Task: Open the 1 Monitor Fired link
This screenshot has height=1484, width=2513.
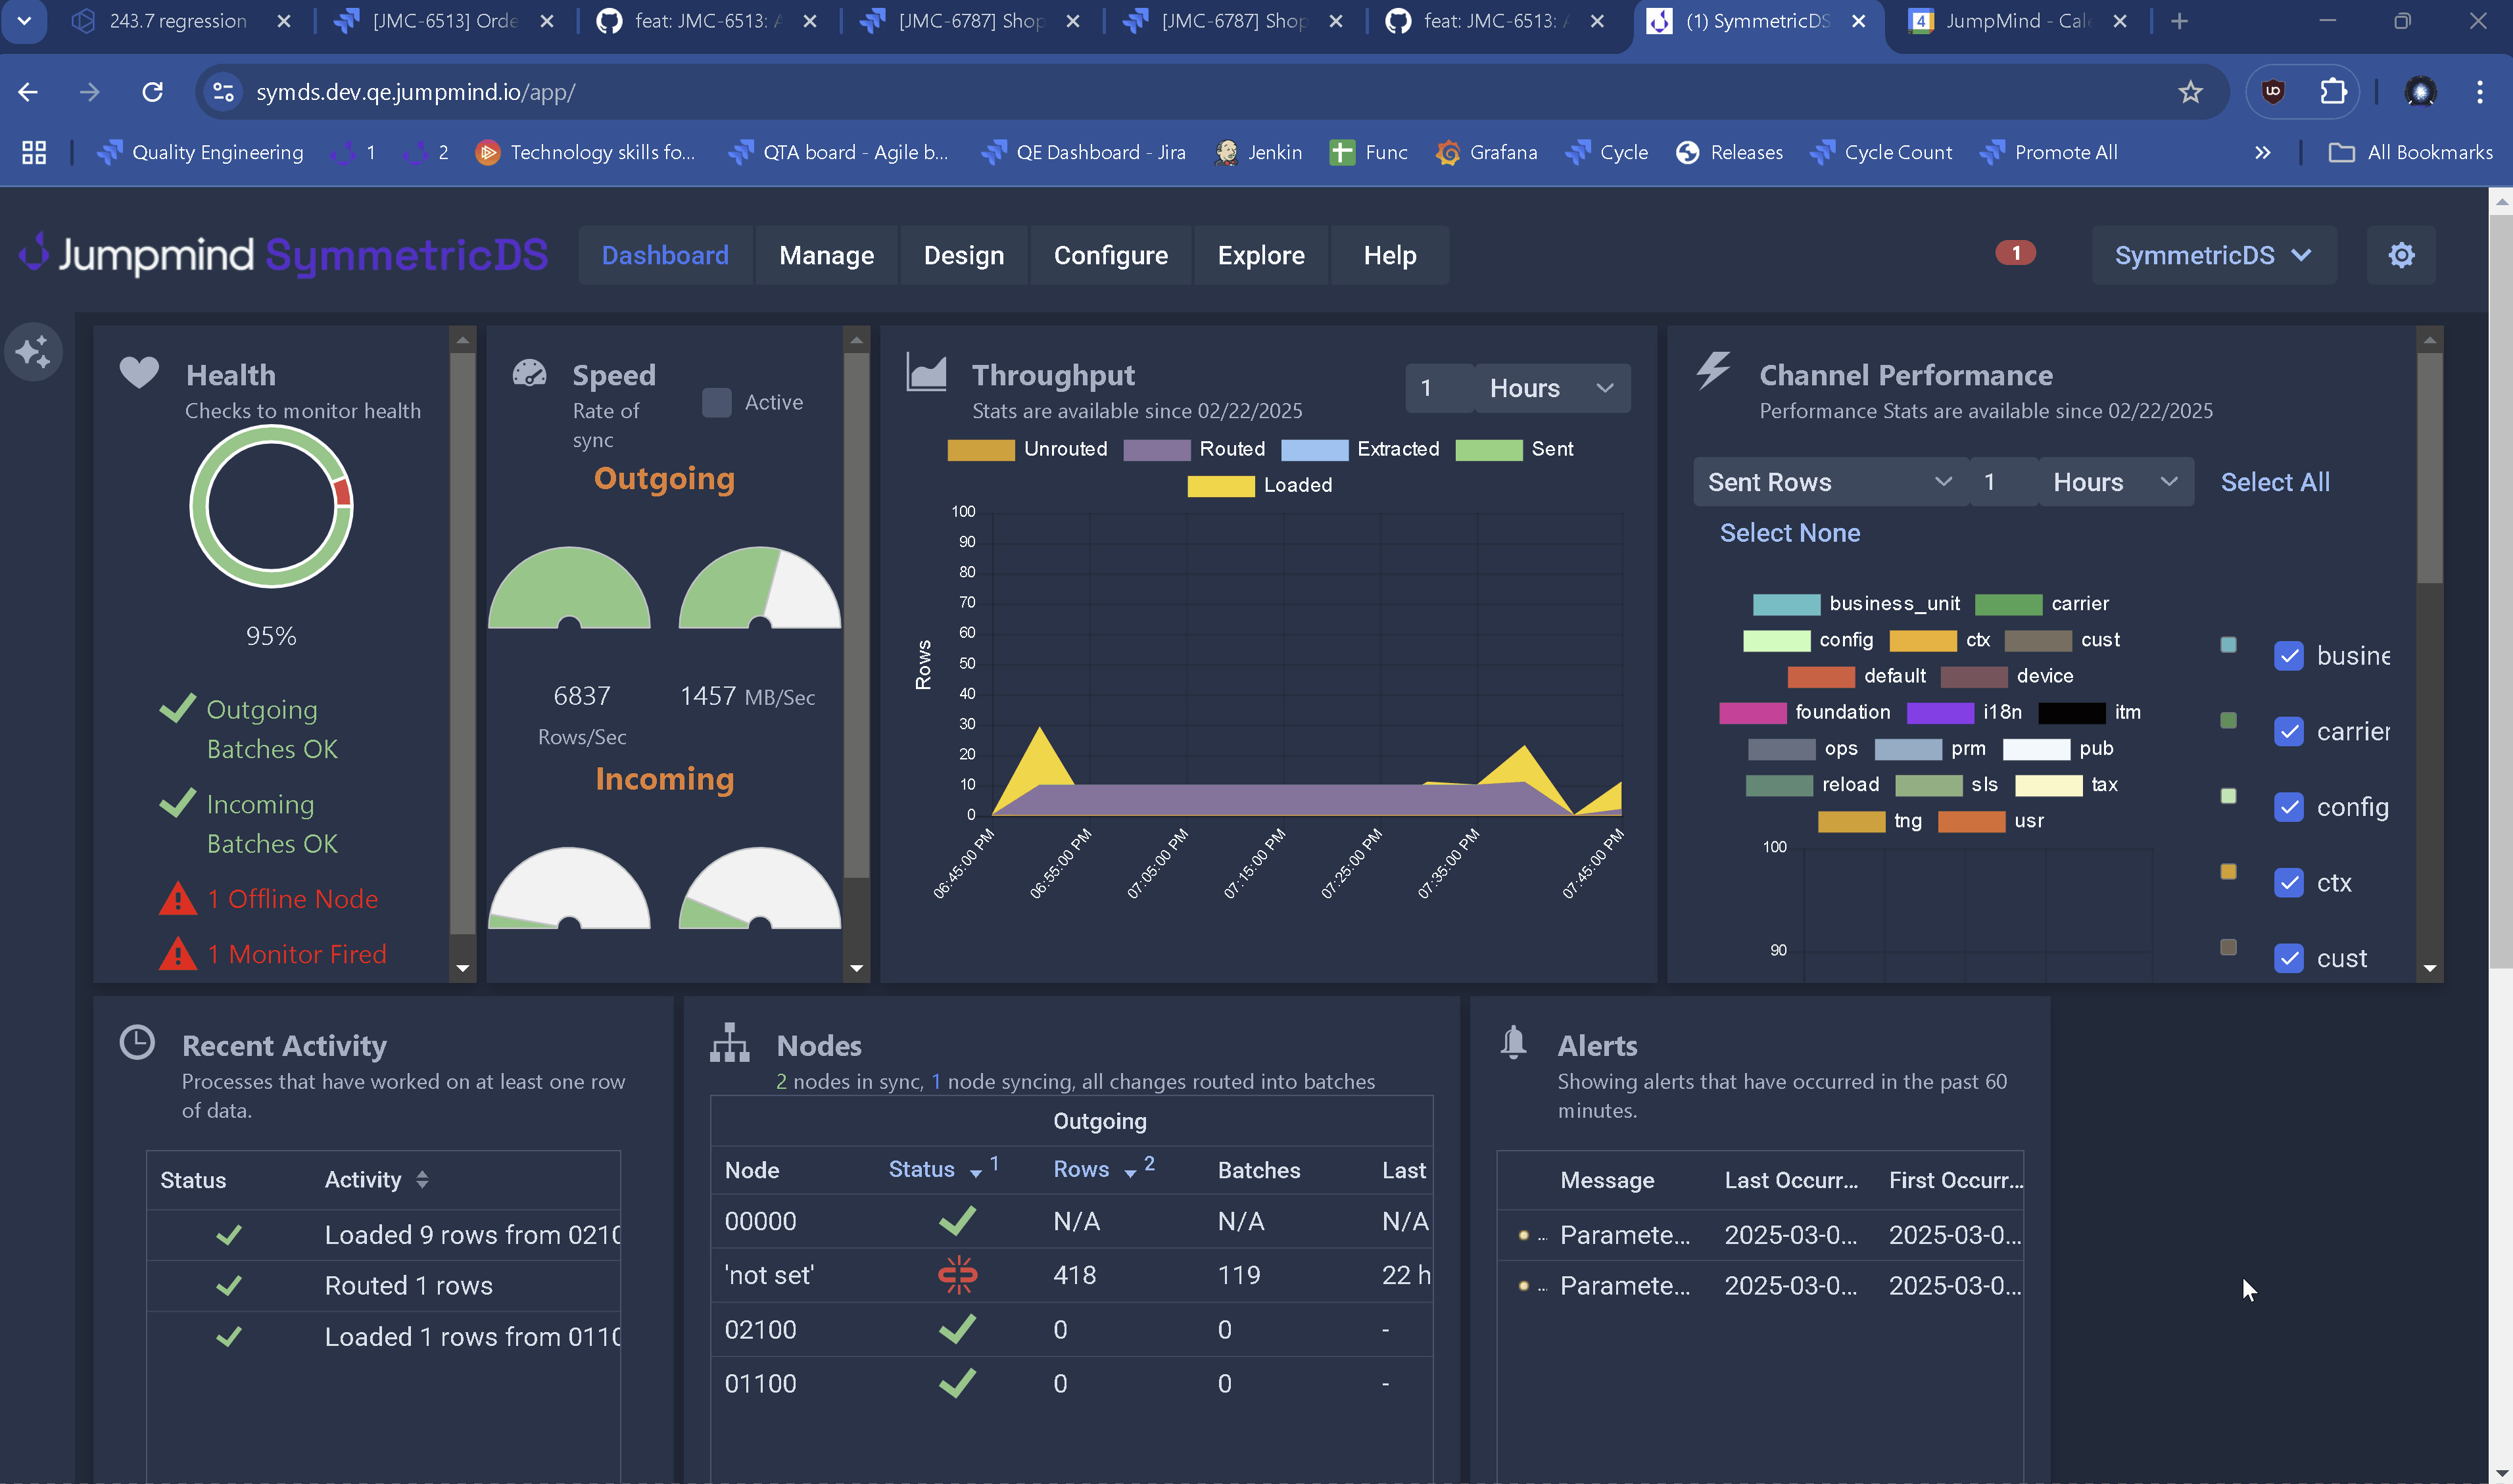Action: coord(297,954)
